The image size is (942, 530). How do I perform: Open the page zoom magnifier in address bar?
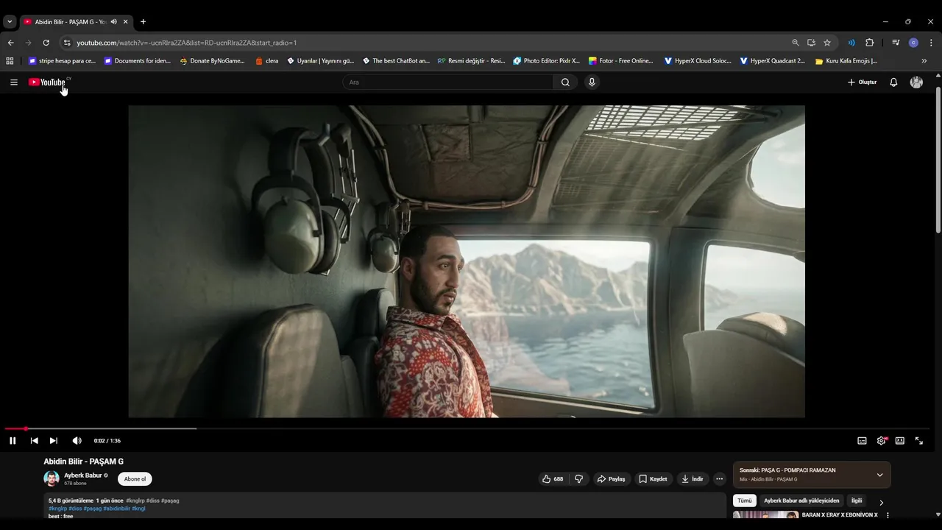click(x=795, y=43)
